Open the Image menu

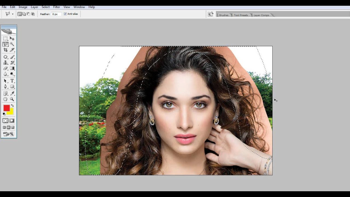[23, 7]
